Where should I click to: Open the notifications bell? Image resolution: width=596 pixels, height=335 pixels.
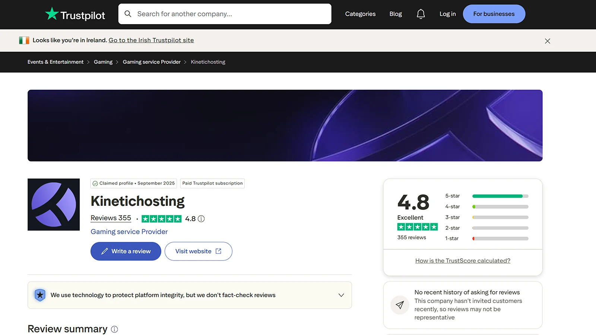421,14
